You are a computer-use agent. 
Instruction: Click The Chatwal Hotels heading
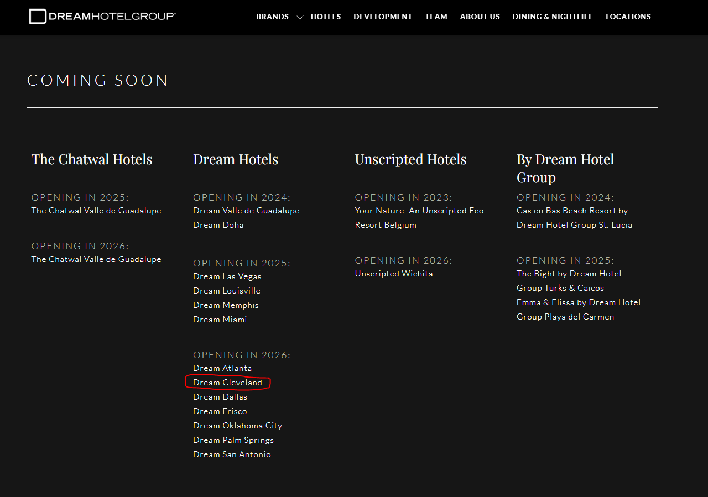pyautogui.click(x=92, y=159)
